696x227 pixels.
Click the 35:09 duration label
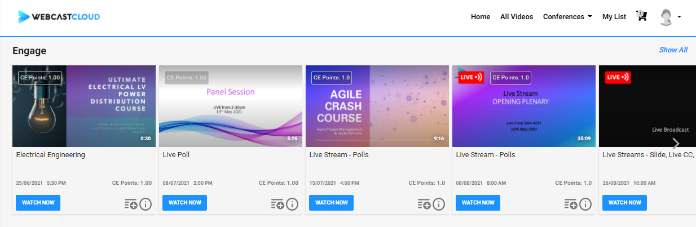(584, 139)
